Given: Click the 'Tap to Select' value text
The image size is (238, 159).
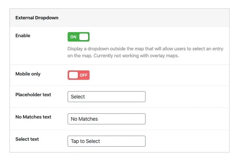Looking at the screenshot, I should coord(86,141).
